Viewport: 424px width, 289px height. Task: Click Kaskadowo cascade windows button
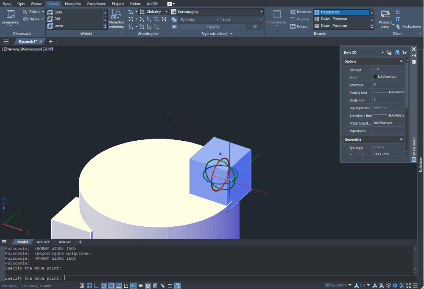pos(409,27)
